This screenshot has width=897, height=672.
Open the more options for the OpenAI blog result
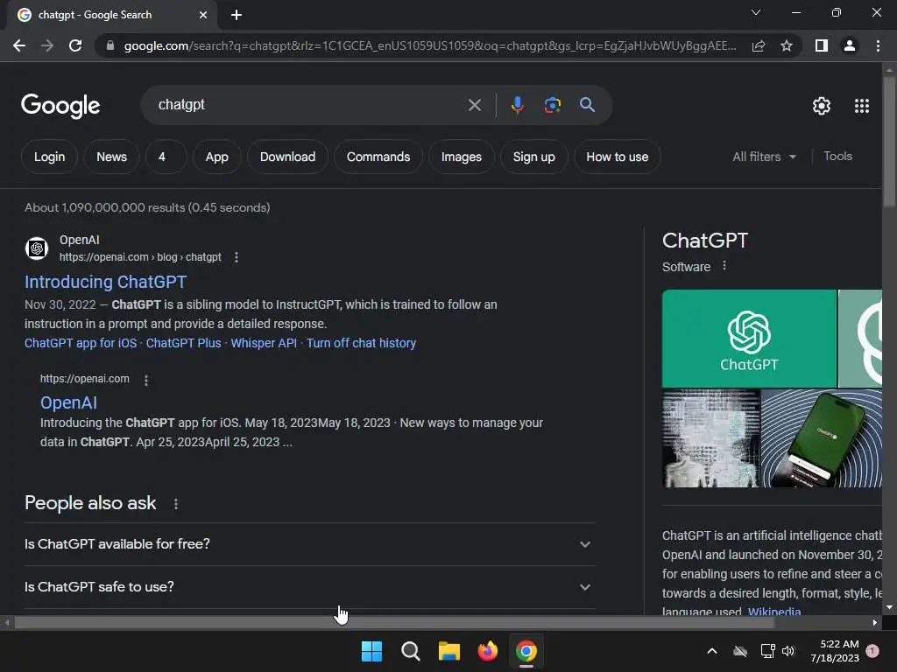237,258
